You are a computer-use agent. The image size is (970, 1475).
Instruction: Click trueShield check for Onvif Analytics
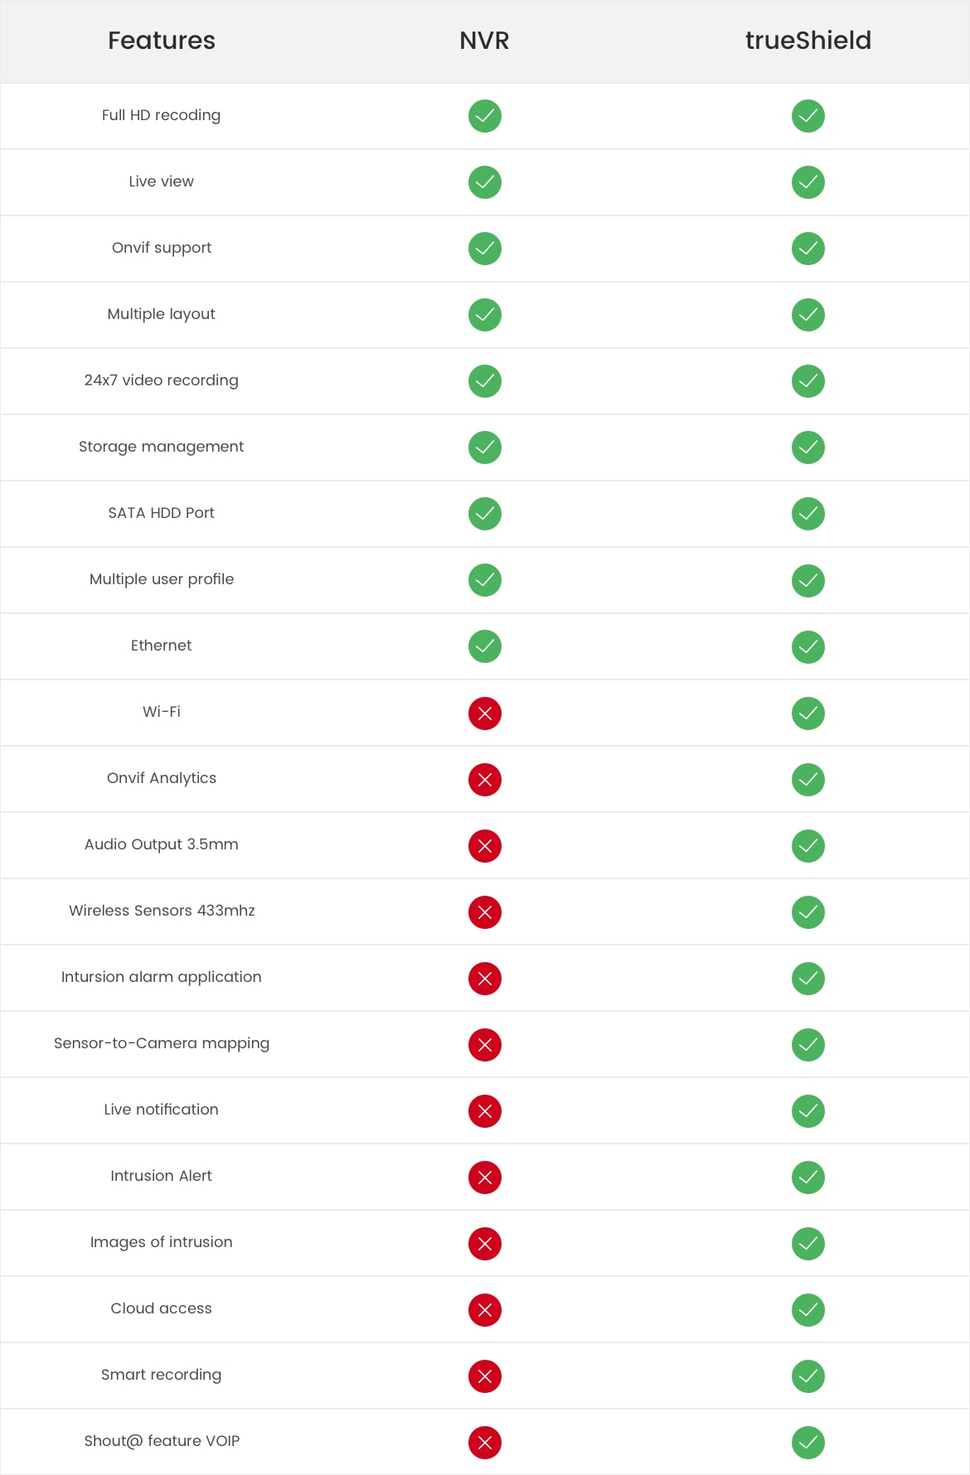(808, 780)
